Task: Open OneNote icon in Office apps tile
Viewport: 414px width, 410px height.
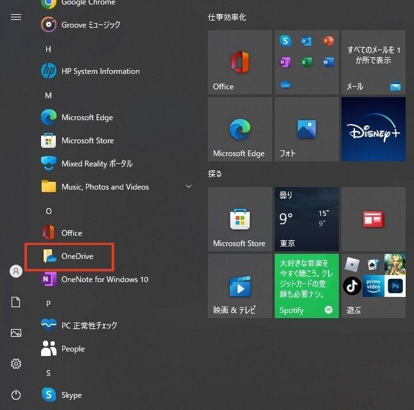Action: [x=285, y=62]
